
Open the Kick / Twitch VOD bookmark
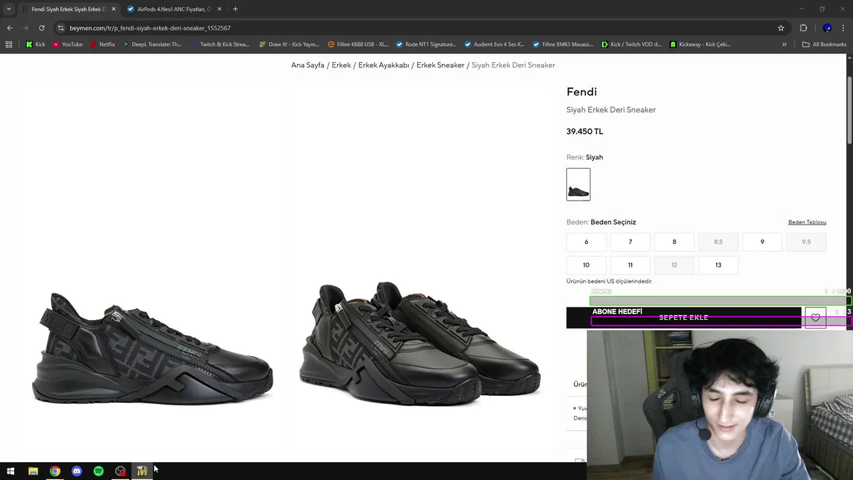pos(631,45)
